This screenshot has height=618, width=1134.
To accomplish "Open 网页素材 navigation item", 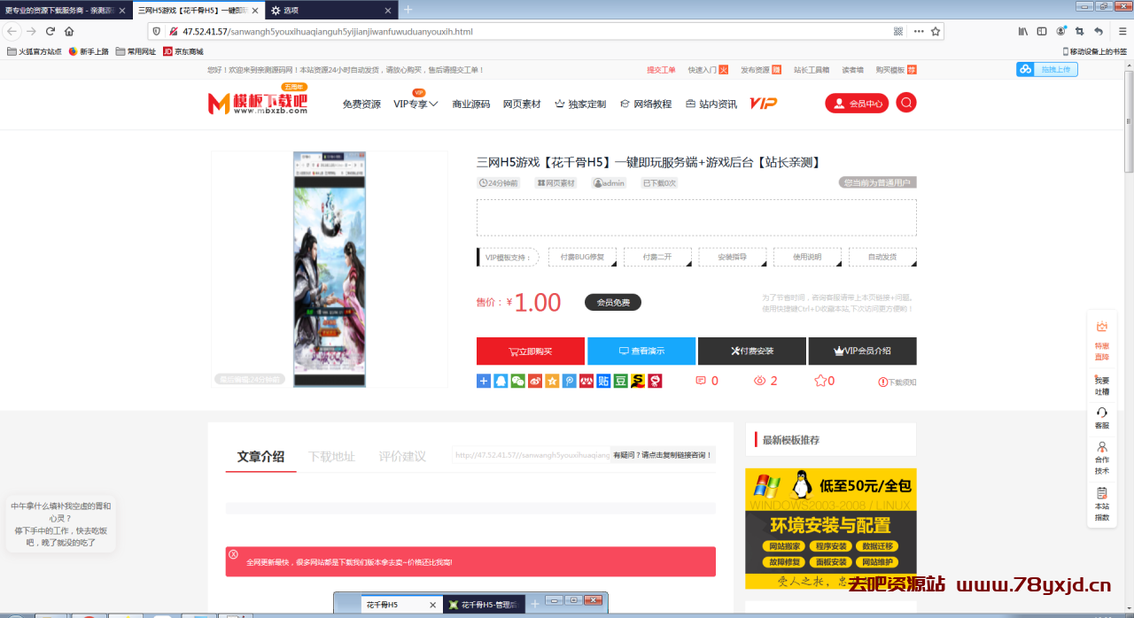I will [522, 104].
